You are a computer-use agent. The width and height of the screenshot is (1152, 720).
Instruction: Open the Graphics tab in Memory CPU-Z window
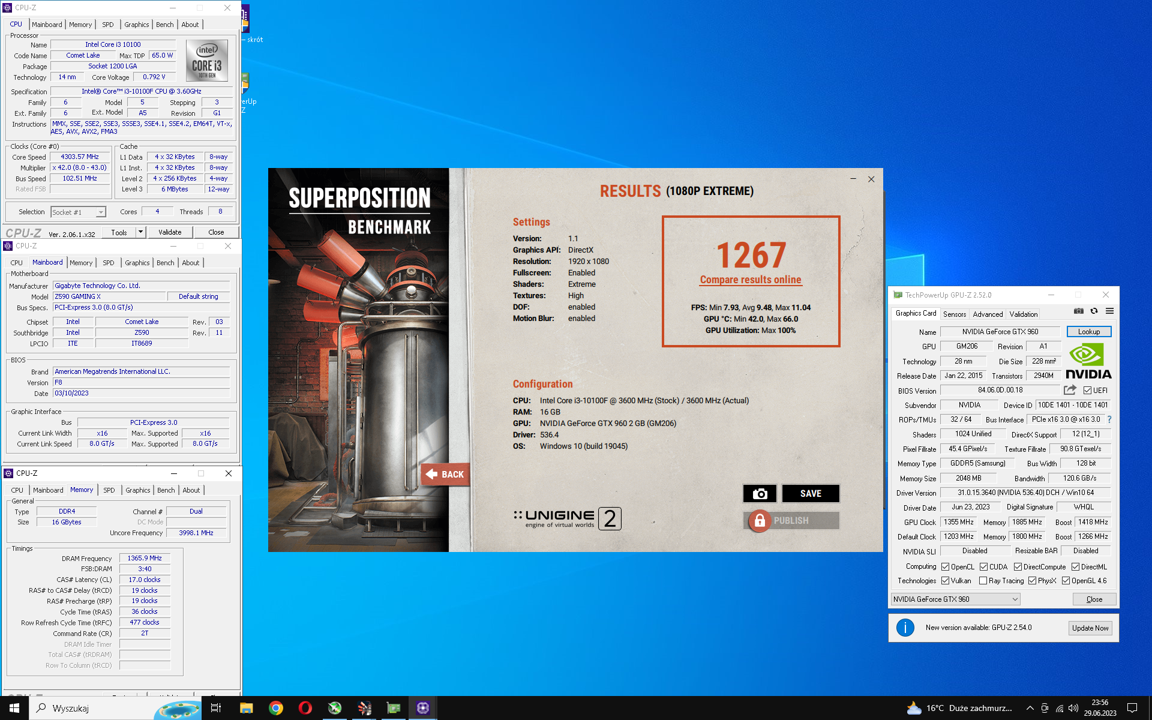coord(138,490)
